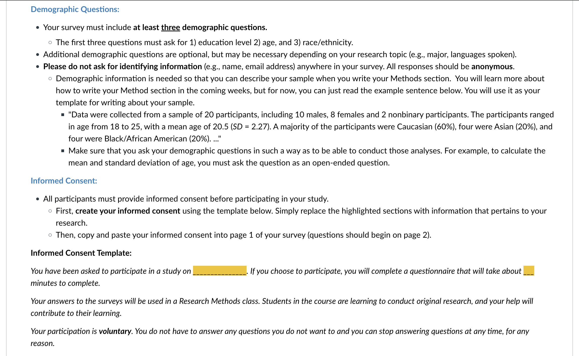
Task: Click the text "Black/African American (20%)"
Action: [157, 139]
